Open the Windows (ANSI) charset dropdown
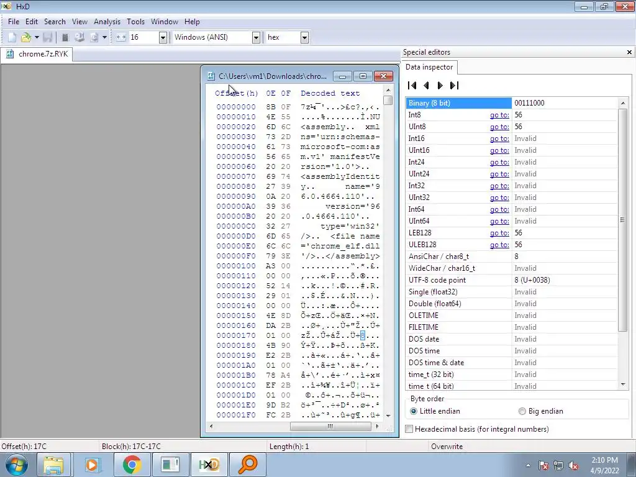The height and width of the screenshot is (477, 636). point(256,38)
